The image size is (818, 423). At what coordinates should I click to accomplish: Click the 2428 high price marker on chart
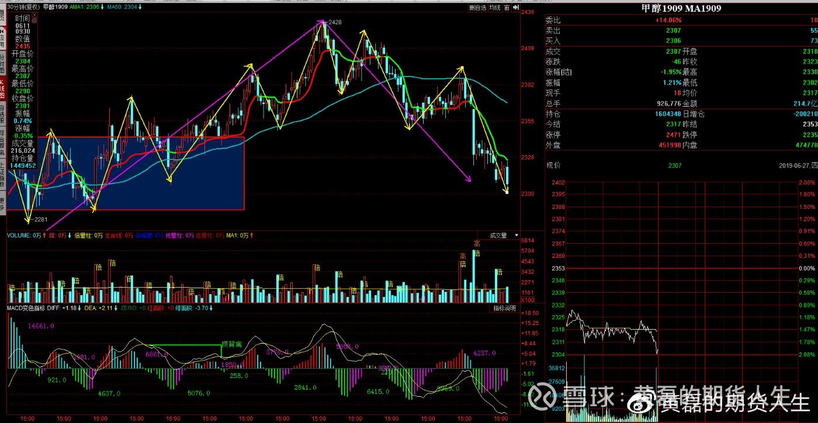(x=335, y=22)
